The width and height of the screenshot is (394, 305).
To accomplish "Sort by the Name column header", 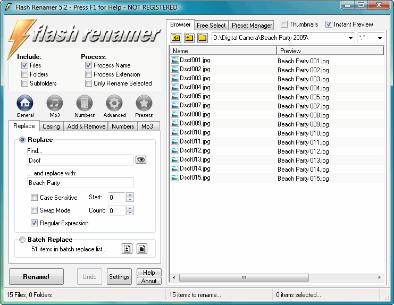I will pos(223,50).
